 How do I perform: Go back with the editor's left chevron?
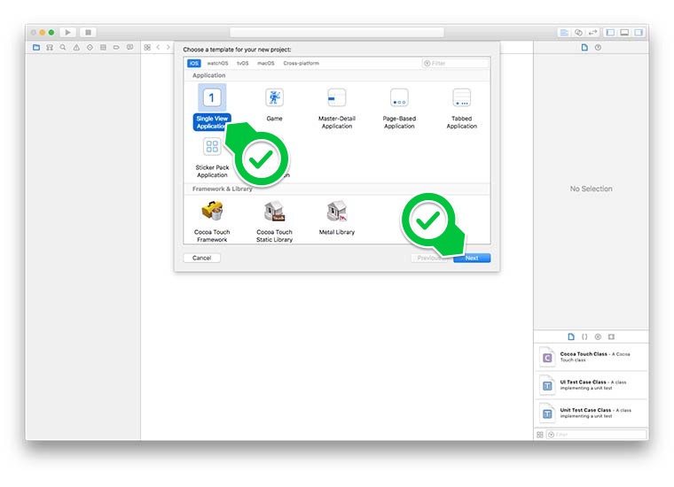tap(158, 47)
